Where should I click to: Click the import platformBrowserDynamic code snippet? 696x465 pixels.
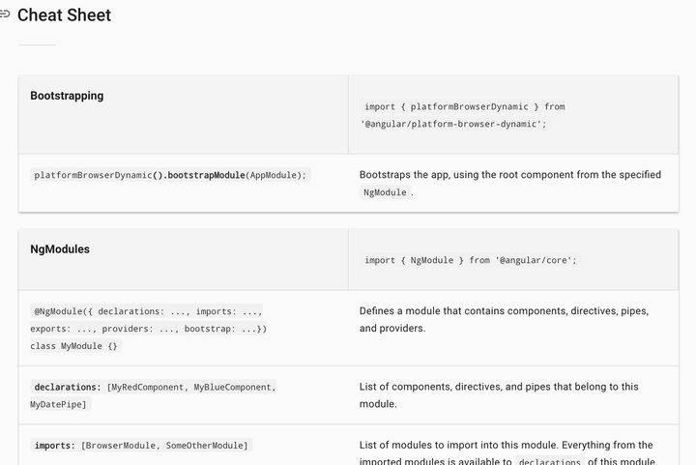click(x=464, y=106)
